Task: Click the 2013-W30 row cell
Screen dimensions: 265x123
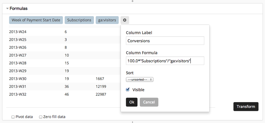Action: tap(18, 79)
